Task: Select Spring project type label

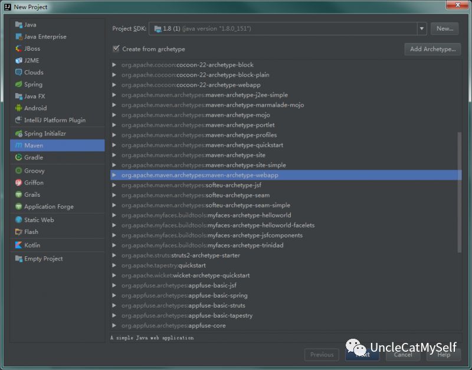Action: [34, 84]
